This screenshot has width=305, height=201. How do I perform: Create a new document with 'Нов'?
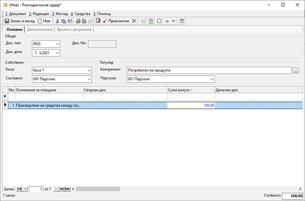point(44,21)
